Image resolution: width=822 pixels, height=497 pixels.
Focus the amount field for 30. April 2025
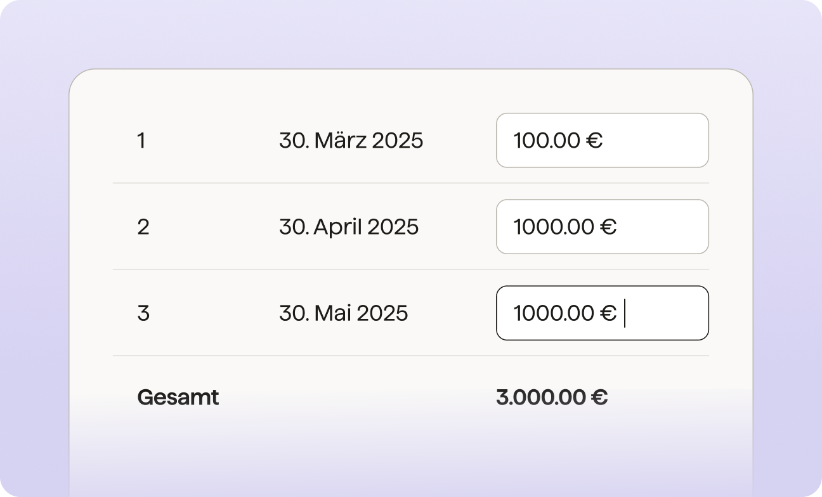click(x=601, y=226)
